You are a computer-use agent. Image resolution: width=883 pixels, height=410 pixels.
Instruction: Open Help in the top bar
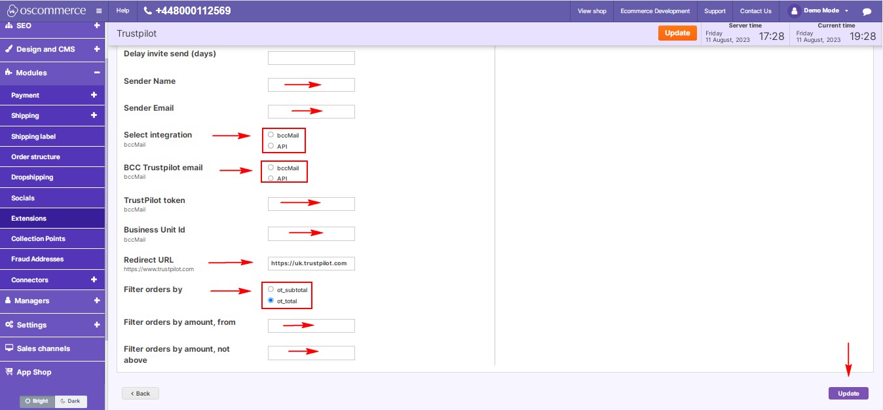pyautogui.click(x=122, y=11)
